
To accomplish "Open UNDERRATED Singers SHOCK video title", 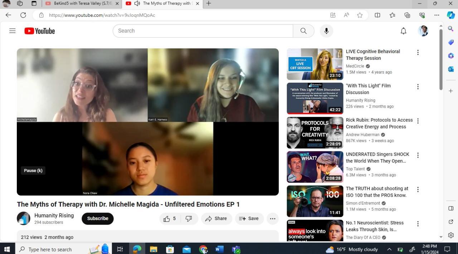I will pos(377,158).
